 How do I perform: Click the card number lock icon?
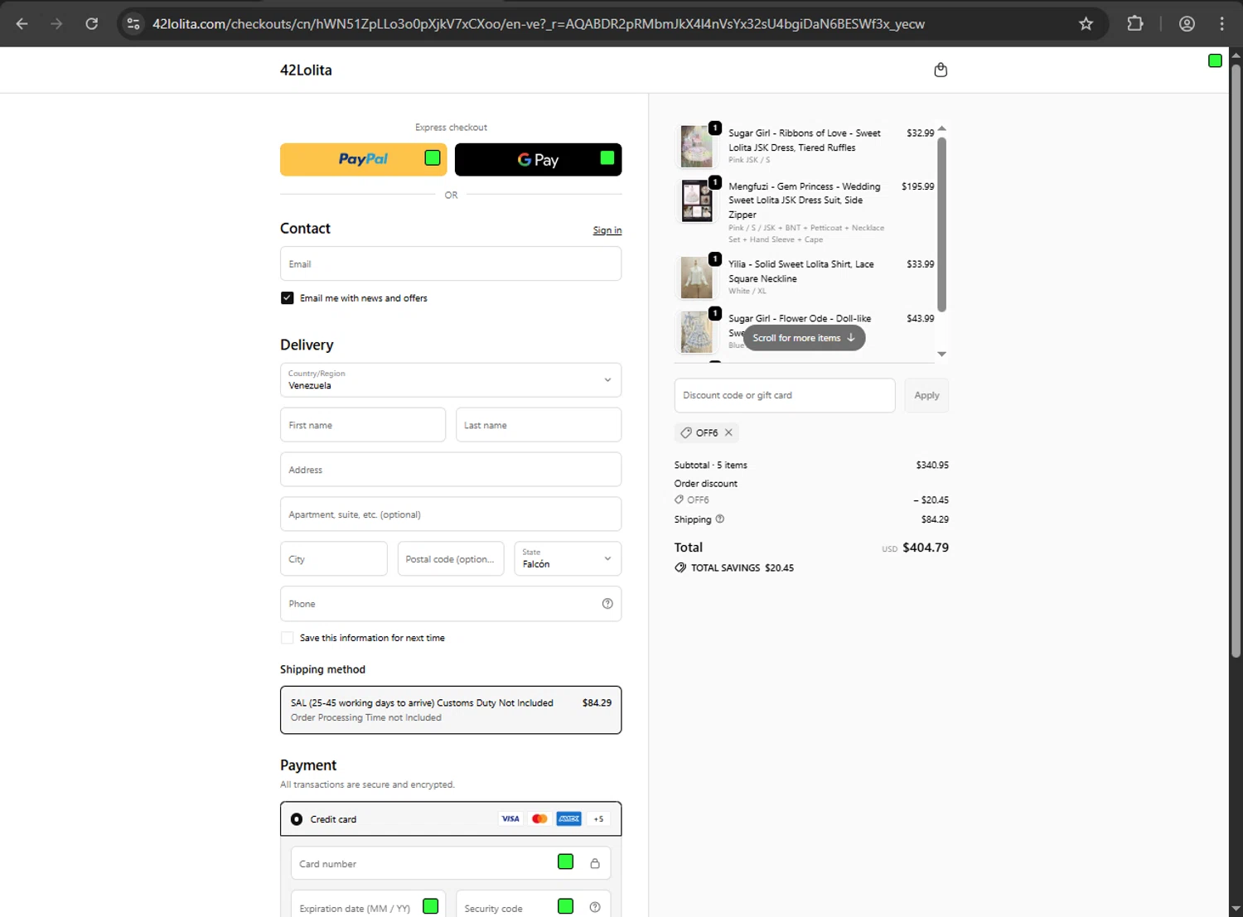tap(594, 863)
